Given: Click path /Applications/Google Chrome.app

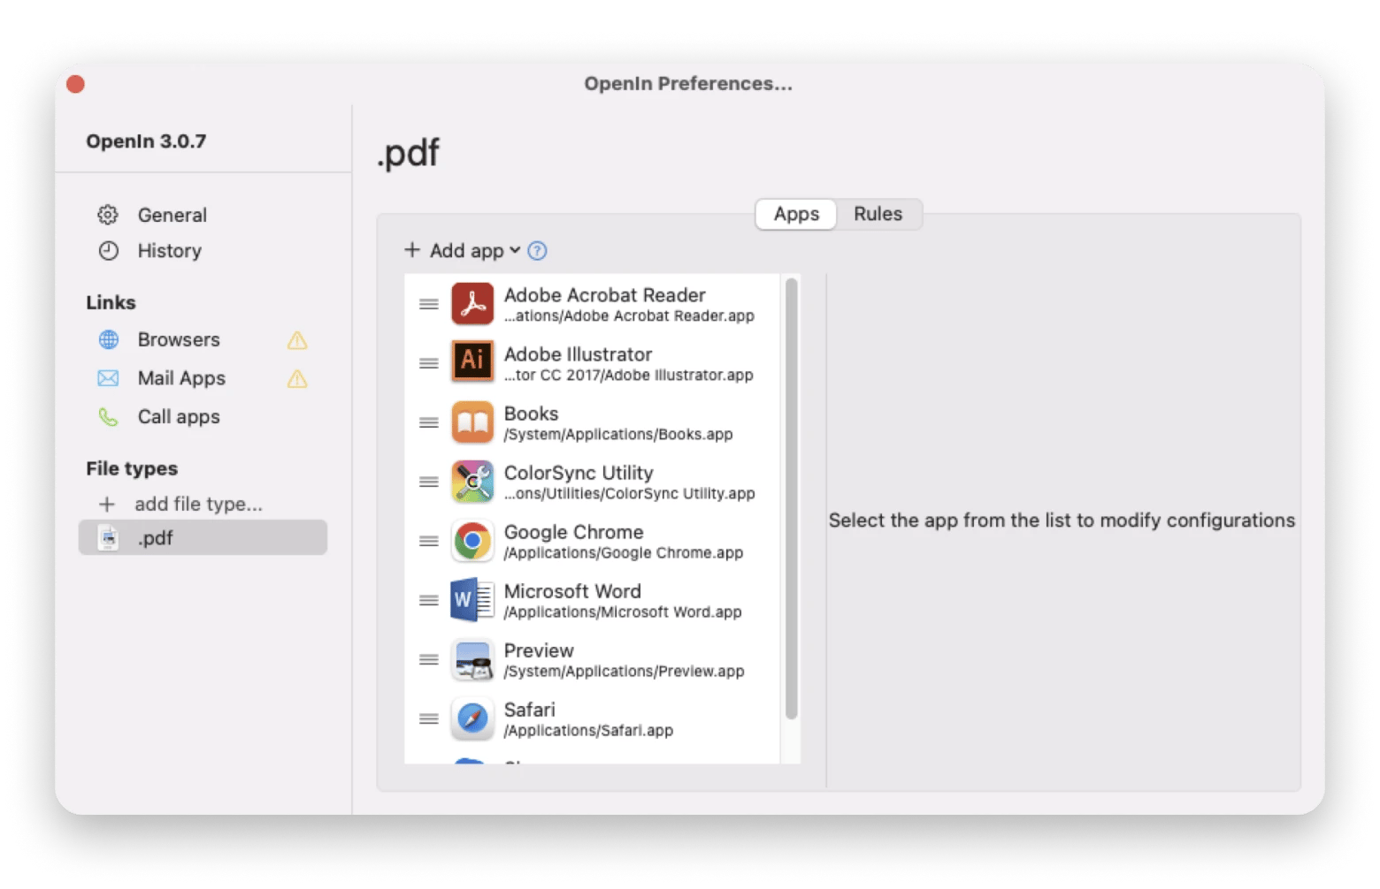Looking at the screenshot, I should pyautogui.click(x=624, y=553).
